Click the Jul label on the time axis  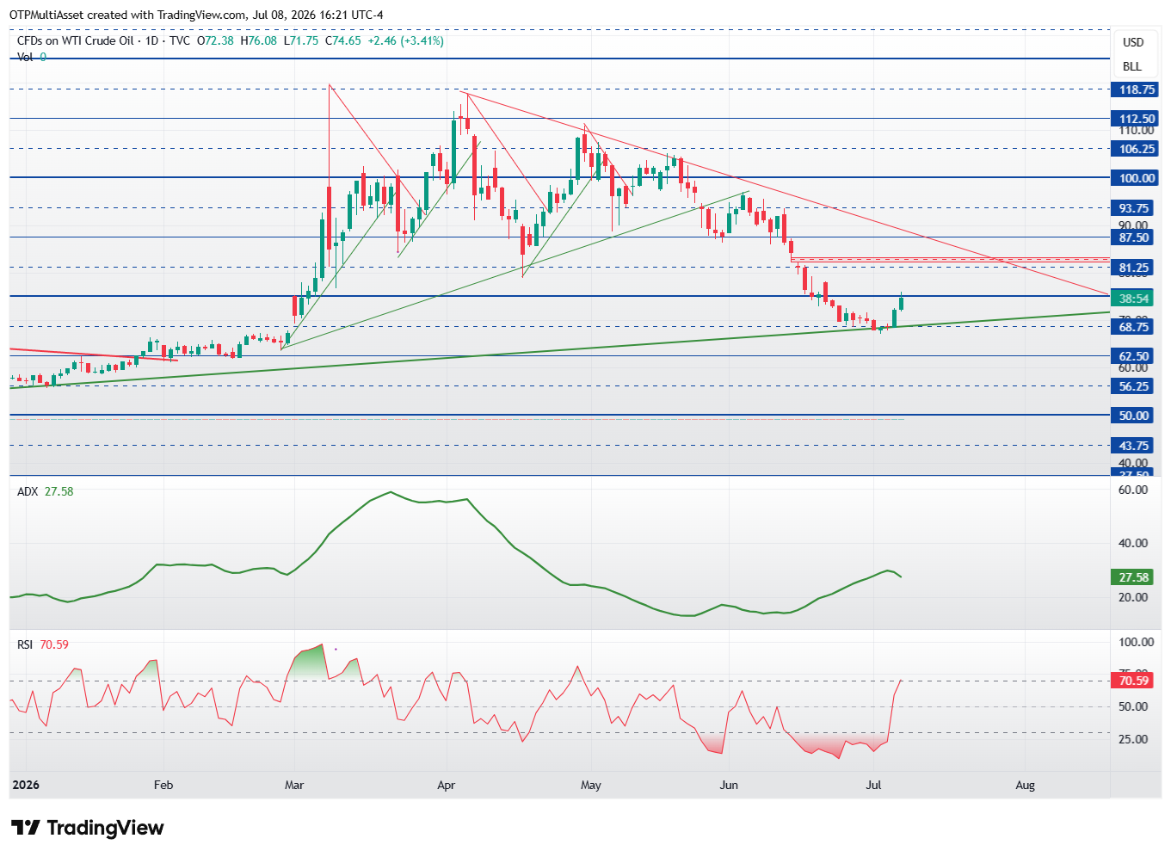pos(874,785)
